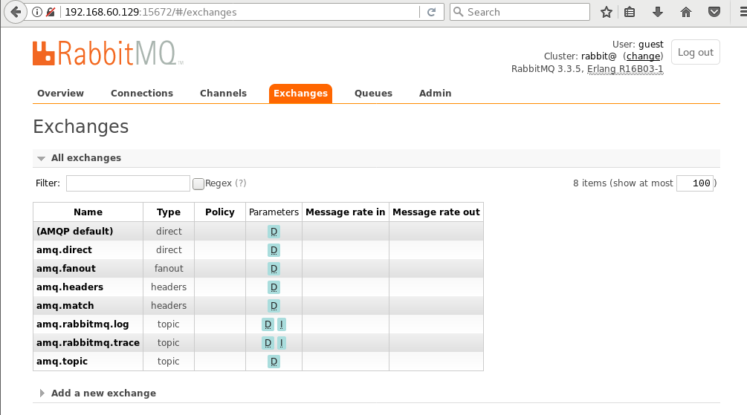747x415 pixels.
Task: Click the 8 items count text
Action: tap(589, 183)
